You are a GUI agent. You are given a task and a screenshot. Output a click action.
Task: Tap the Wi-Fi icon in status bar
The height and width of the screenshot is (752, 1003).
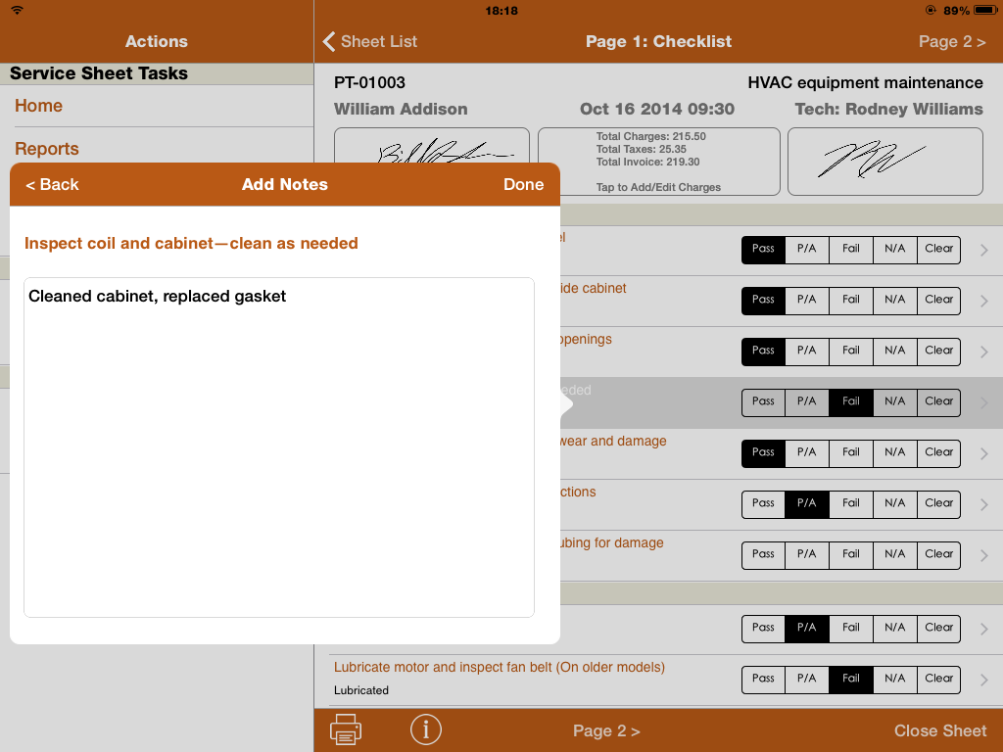pyautogui.click(x=17, y=10)
